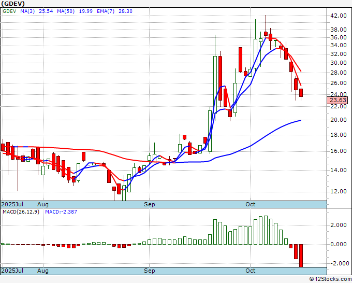
Task: Click the 18.00 price axis label
Action: point(338,135)
